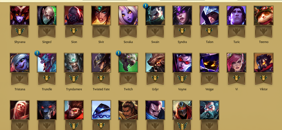Select the mastery banner below Talon
Image resolution: width=282 pixels, height=130 pixels.
click(209, 31)
